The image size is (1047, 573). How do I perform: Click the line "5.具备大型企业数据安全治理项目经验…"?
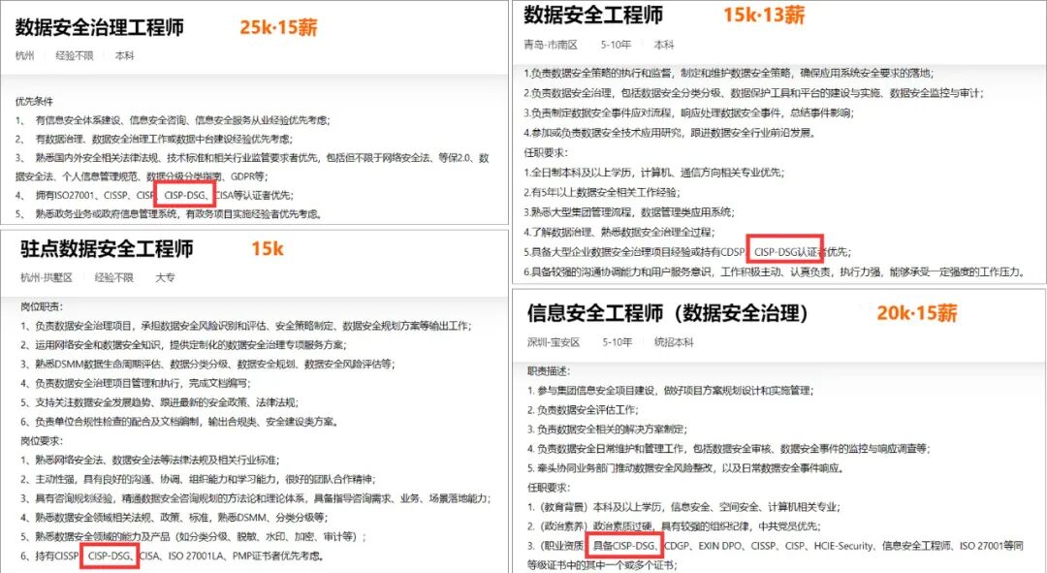[x=687, y=252]
